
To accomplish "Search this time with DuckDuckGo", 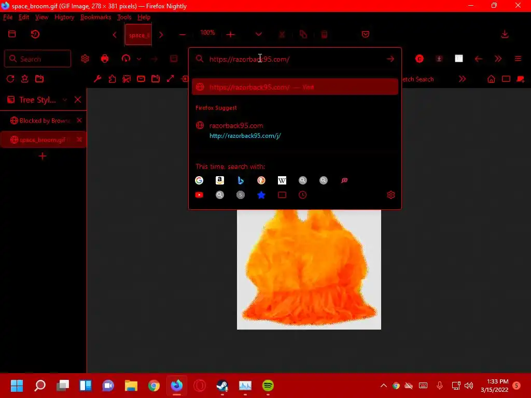I will pyautogui.click(x=261, y=180).
